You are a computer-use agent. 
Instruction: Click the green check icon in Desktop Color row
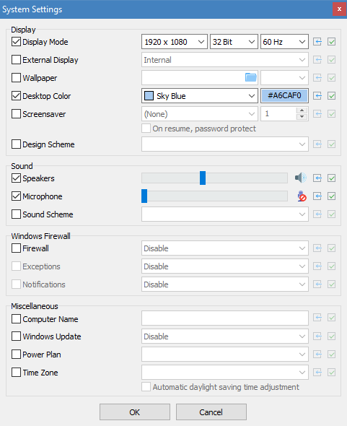(x=331, y=95)
